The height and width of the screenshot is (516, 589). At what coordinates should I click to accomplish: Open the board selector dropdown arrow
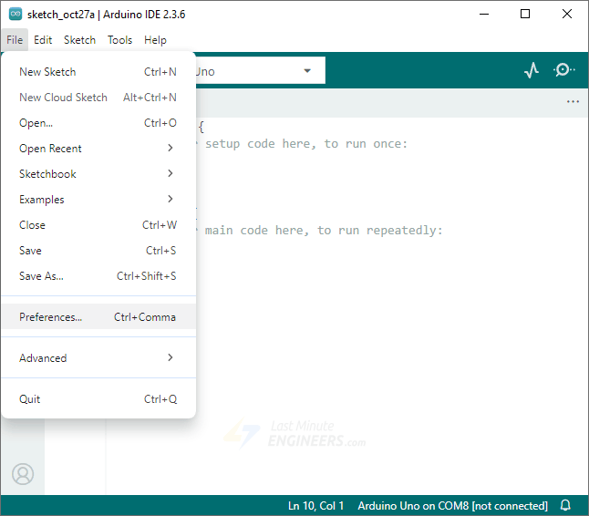(307, 70)
